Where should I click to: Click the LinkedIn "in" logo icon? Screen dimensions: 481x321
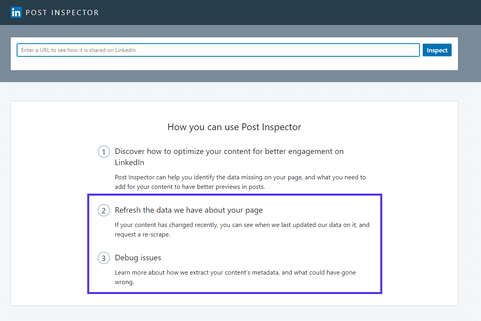[x=16, y=12]
